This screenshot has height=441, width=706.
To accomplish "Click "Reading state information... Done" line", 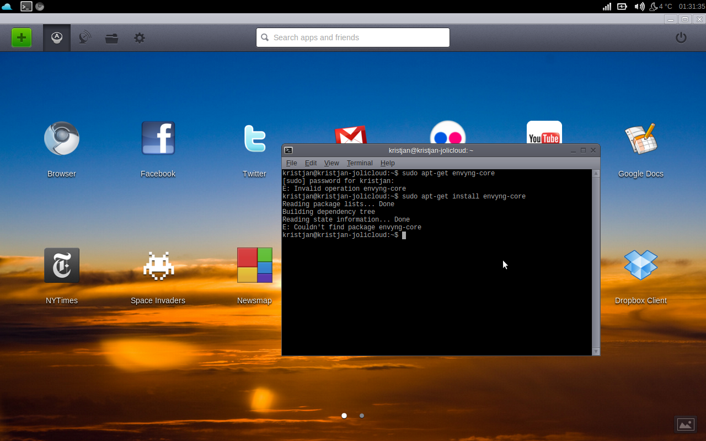I will tap(346, 219).
